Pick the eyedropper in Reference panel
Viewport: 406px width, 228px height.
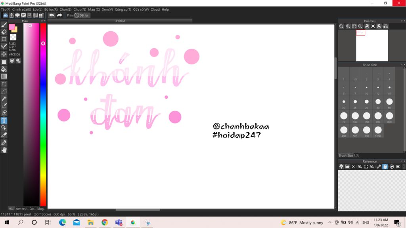(x=379, y=167)
